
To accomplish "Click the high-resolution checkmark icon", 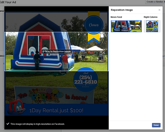I will click(8, 124).
